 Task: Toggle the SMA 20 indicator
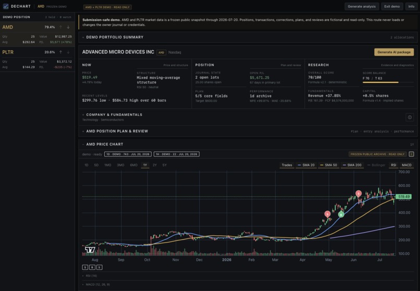click(306, 165)
